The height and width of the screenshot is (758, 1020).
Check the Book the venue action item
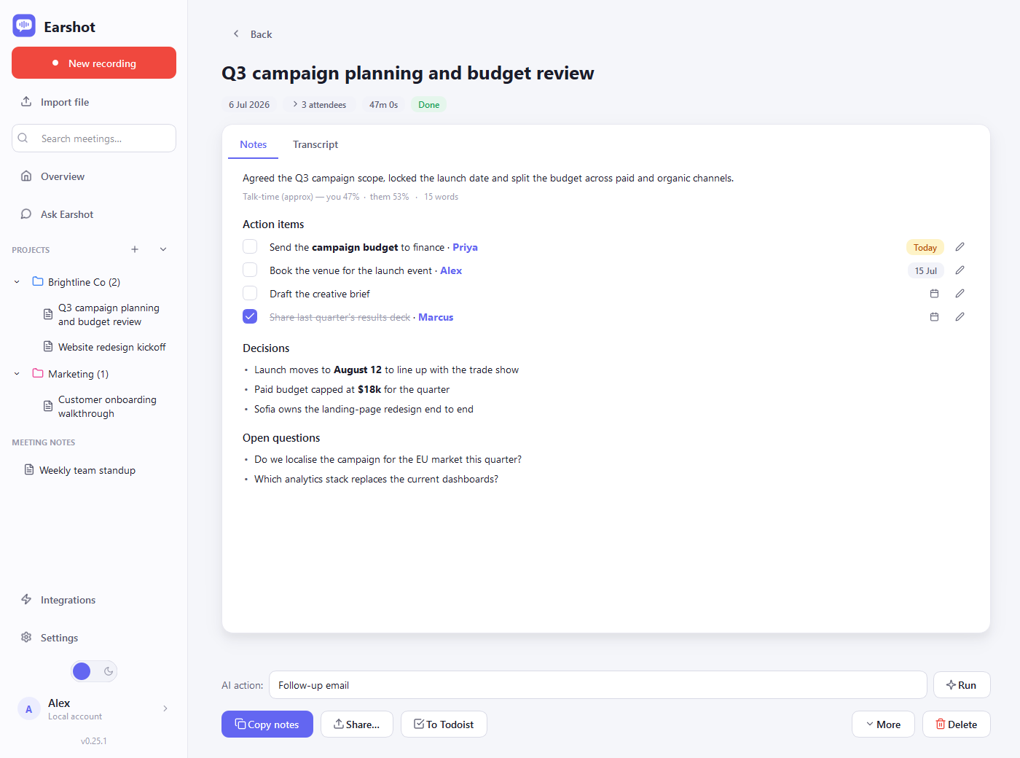point(250,270)
